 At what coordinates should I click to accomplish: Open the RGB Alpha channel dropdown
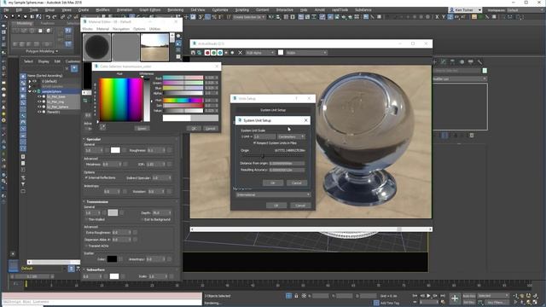click(x=260, y=53)
